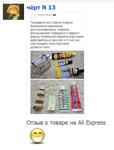Click the poster's cartoon avatar picture
This screenshot has height=150, width=114.
pyautogui.click(x=13, y=12)
